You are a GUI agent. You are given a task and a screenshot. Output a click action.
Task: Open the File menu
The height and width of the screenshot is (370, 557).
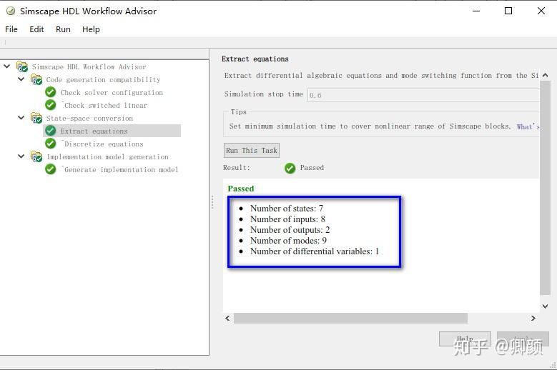tap(11, 29)
